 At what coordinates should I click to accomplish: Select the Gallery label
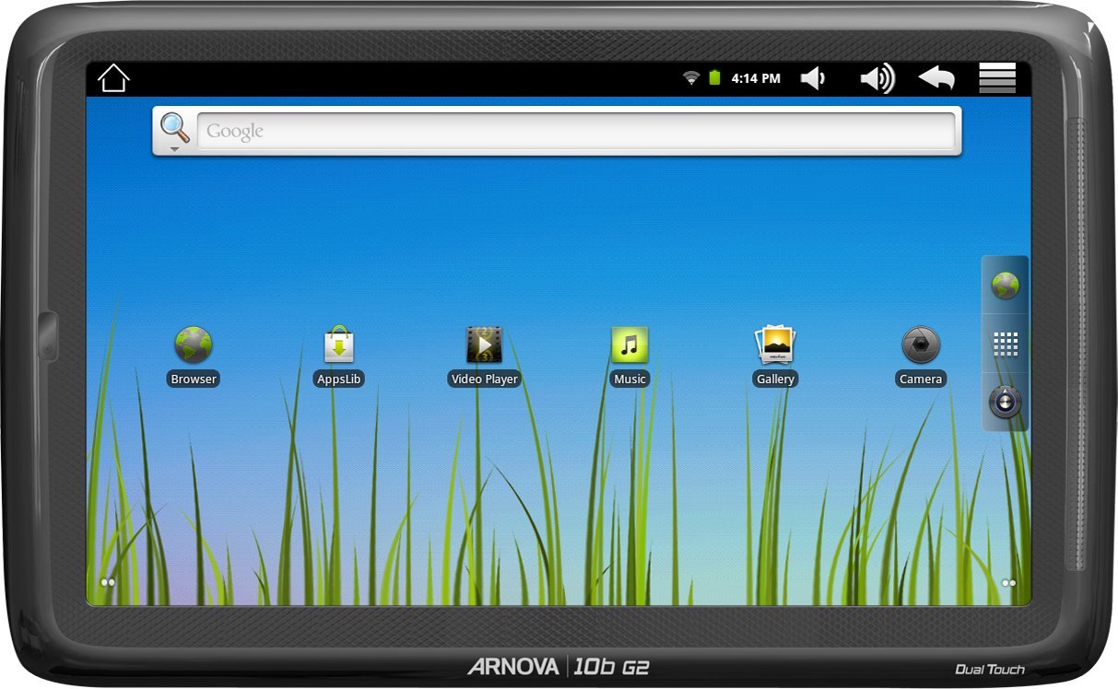[x=775, y=379]
